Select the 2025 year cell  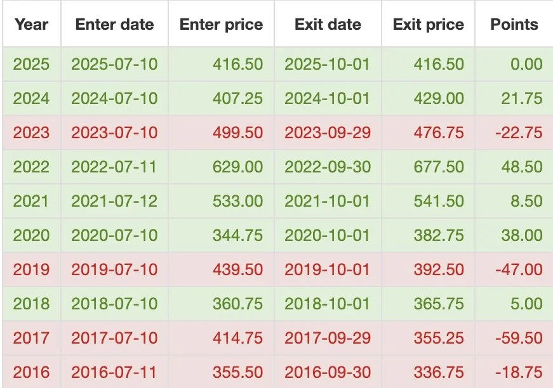31,64
